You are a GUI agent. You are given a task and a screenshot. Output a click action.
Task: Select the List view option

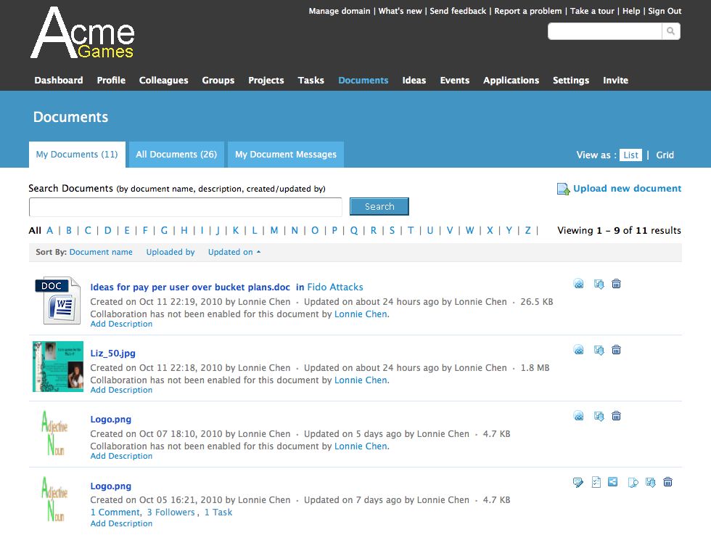coord(630,155)
